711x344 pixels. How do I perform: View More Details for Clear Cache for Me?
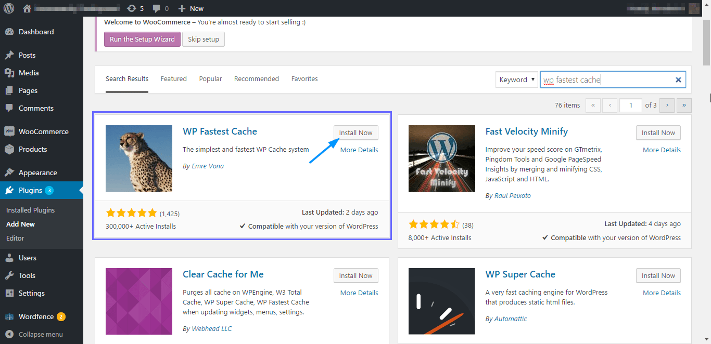click(x=359, y=293)
